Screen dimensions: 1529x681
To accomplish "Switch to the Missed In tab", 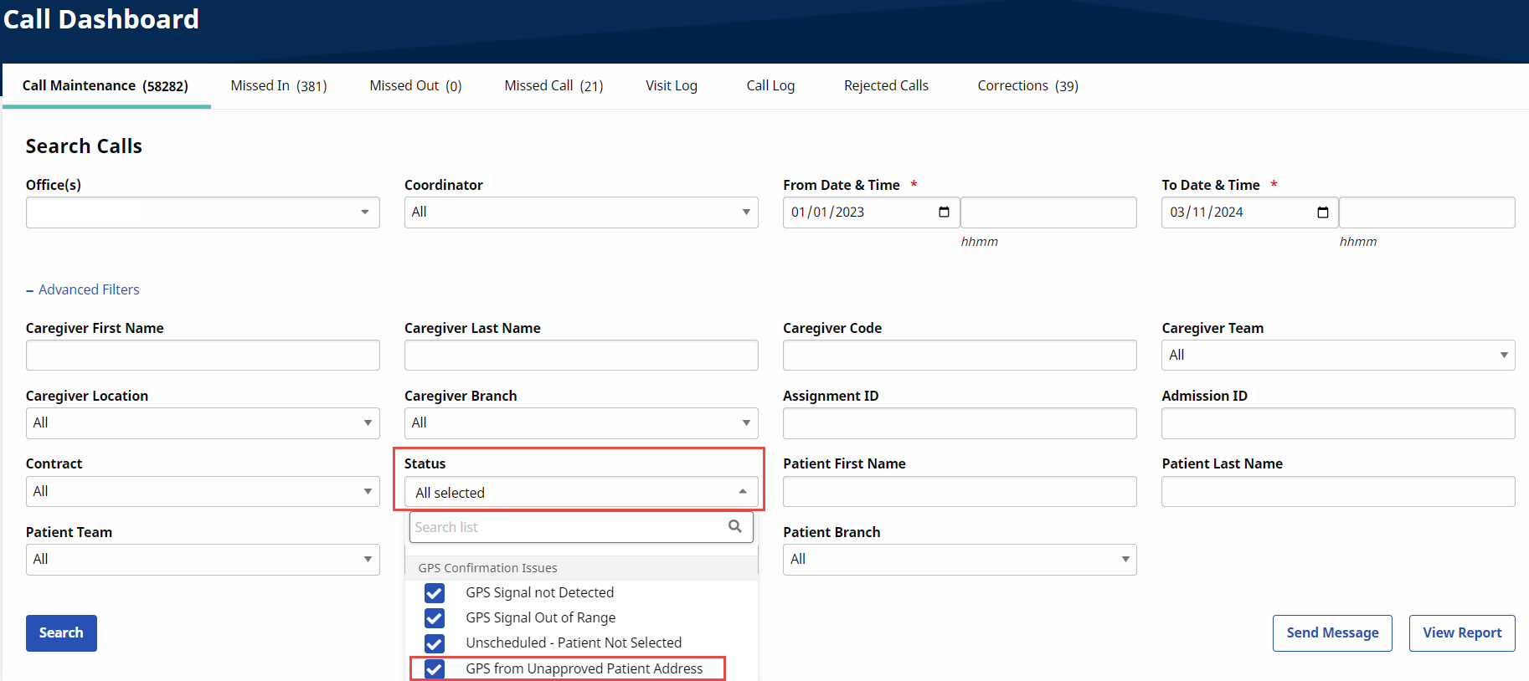I will pos(278,86).
